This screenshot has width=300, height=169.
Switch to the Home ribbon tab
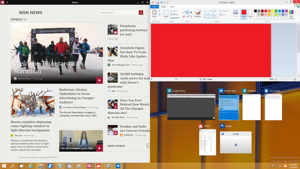pyautogui.click(x=163, y=7)
